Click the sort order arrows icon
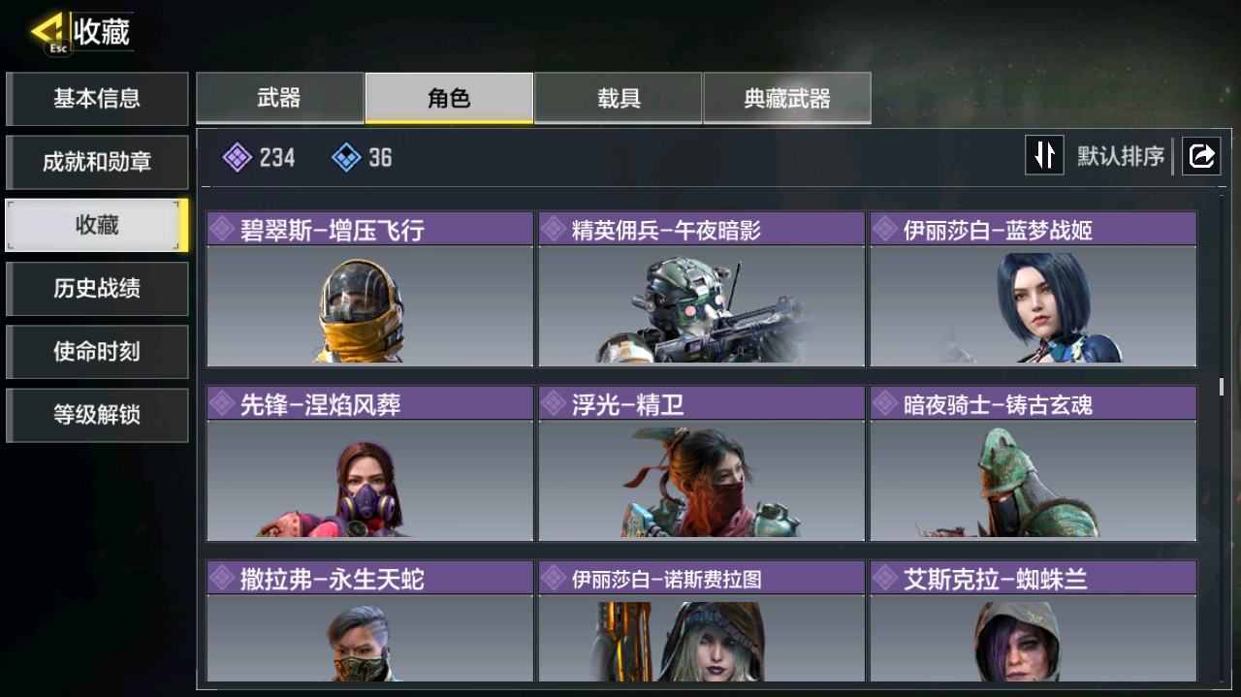1241x697 pixels. click(x=1044, y=155)
